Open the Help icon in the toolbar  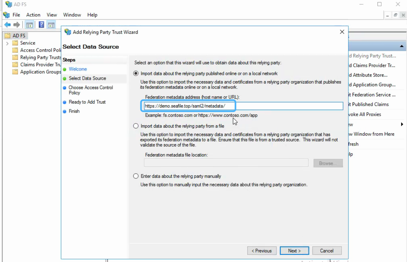[40, 25]
